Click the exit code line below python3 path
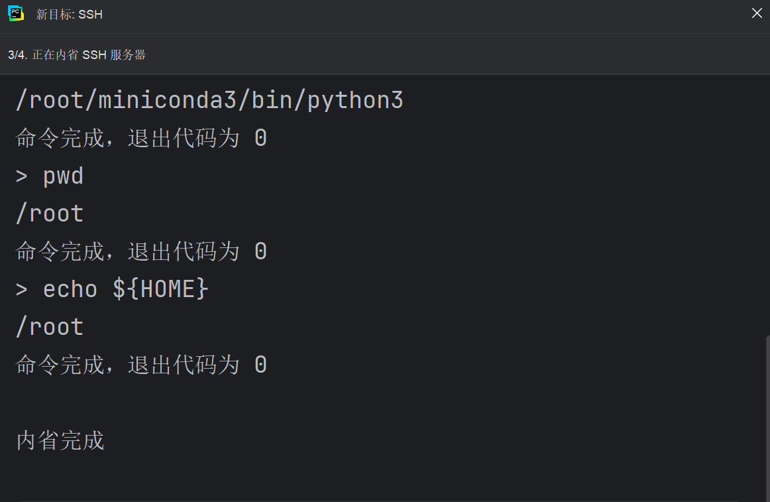 [141, 138]
